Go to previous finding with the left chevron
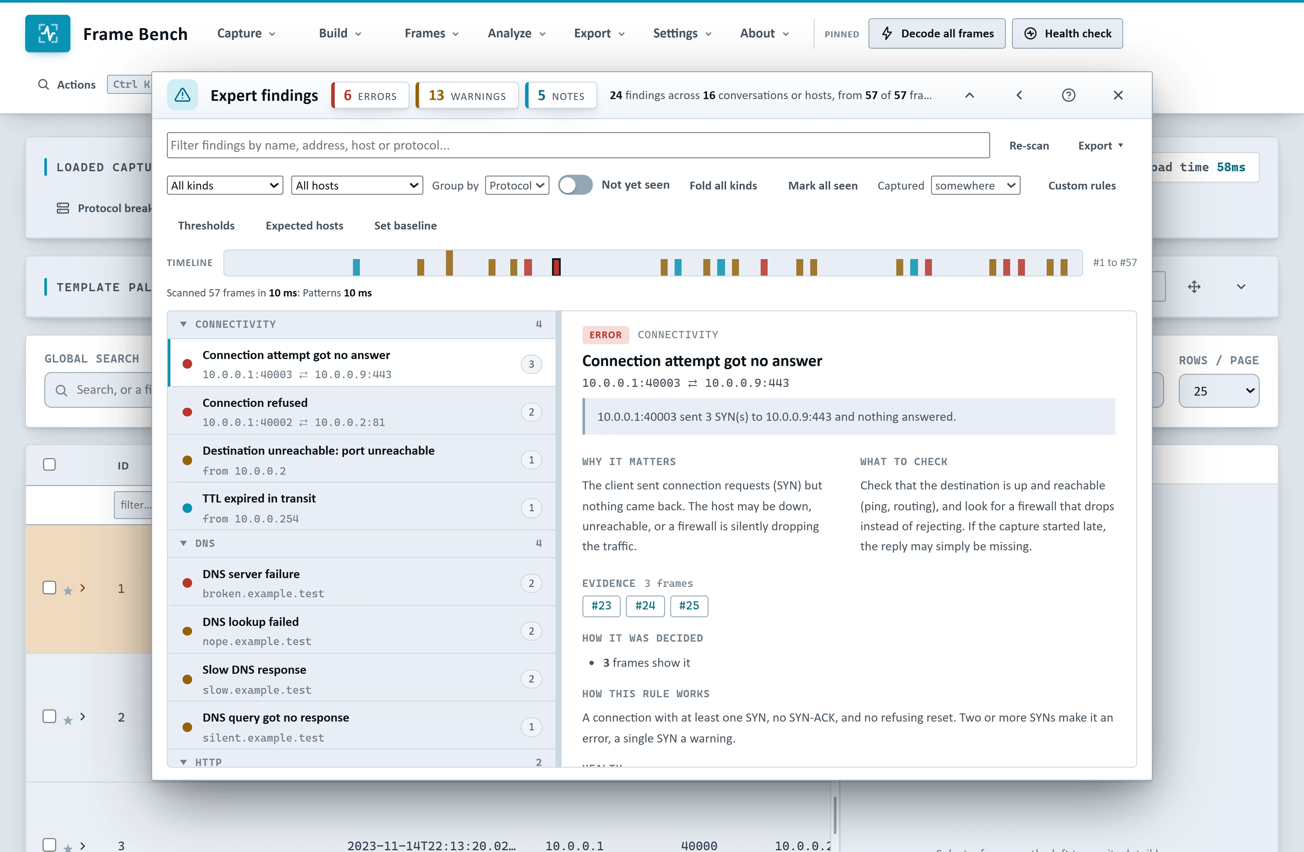This screenshot has width=1304, height=852. (1019, 95)
